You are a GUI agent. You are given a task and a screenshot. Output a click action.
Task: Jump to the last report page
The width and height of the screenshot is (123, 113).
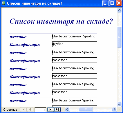click(57, 110)
